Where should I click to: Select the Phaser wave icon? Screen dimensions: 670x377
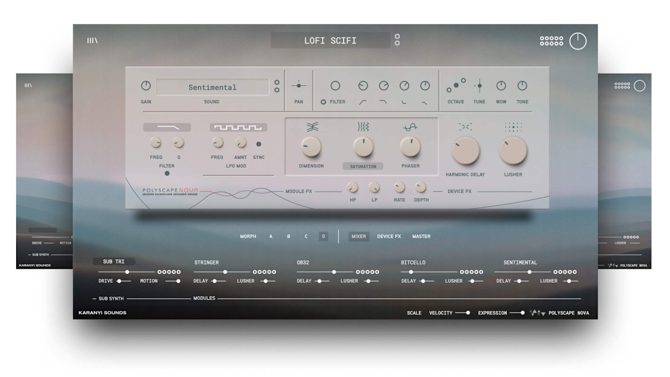[x=410, y=127]
